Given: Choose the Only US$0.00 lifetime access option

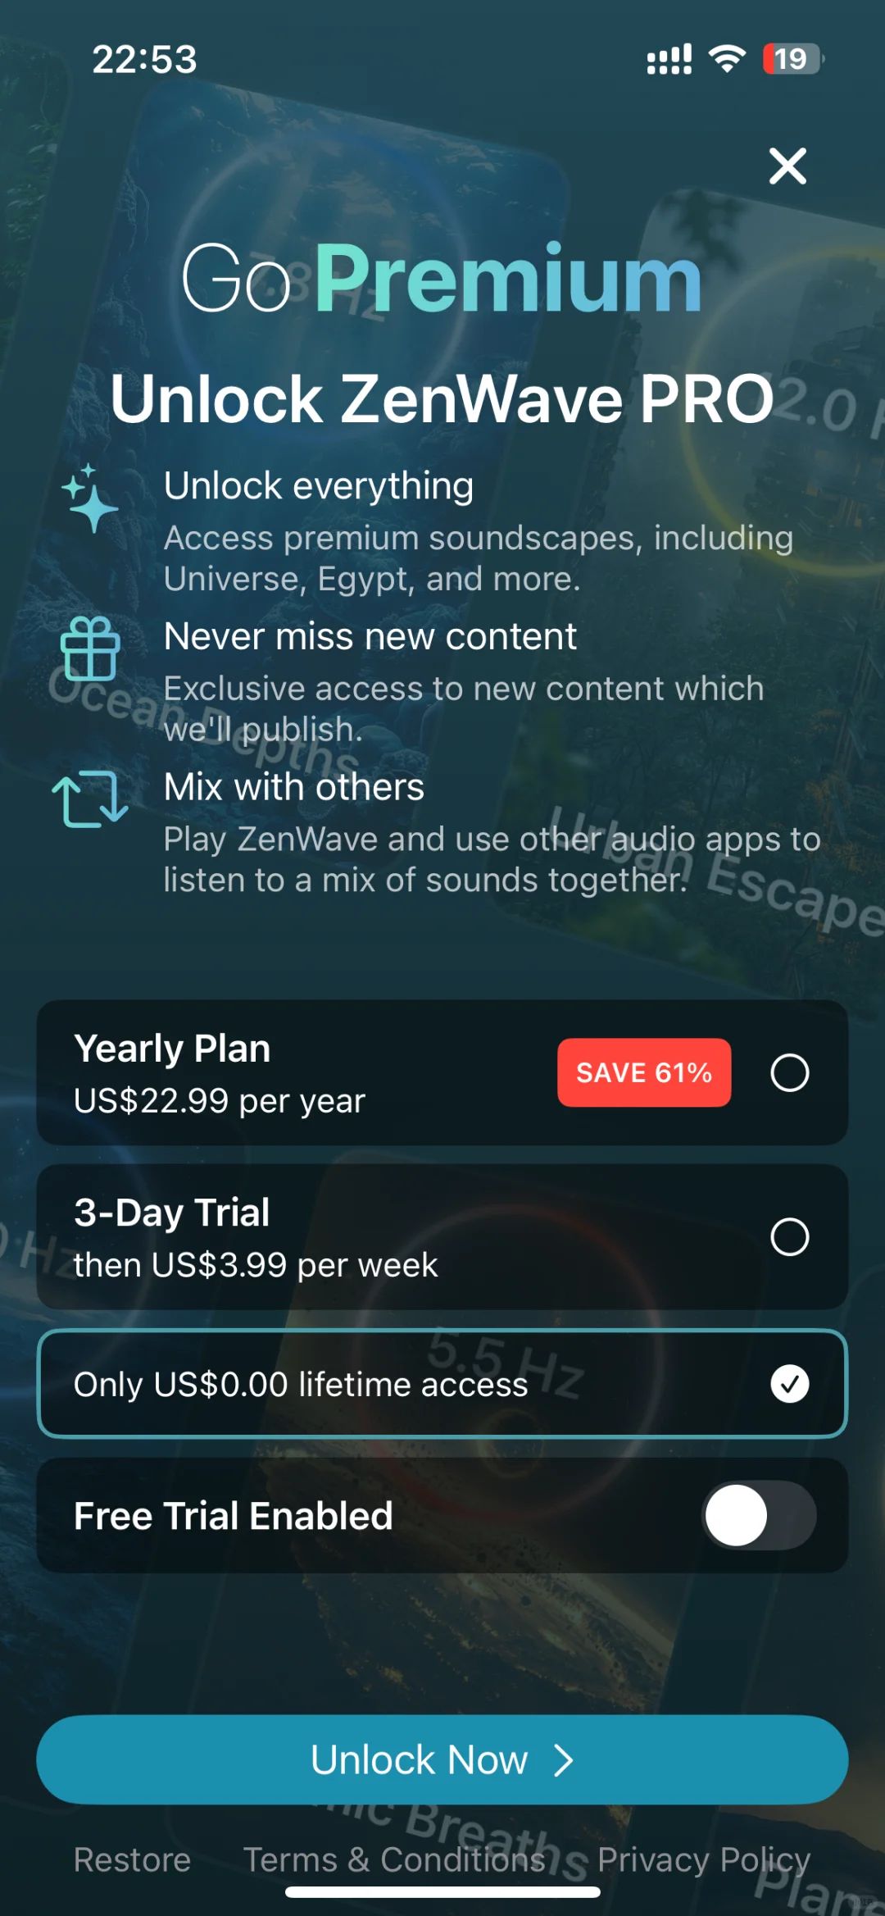Looking at the screenshot, I should pyautogui.click(x=442, y=1384).
